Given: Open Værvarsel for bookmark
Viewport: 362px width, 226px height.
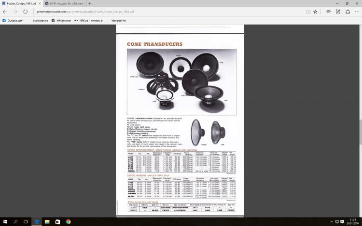Looking at the screenshot, I should coord(118,21).
